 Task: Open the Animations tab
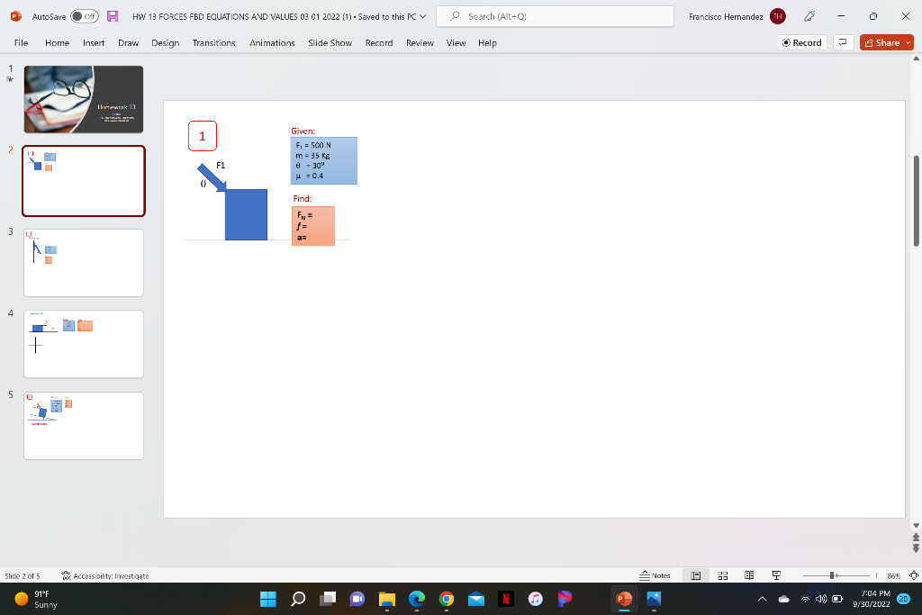click(x=272, y=43)
